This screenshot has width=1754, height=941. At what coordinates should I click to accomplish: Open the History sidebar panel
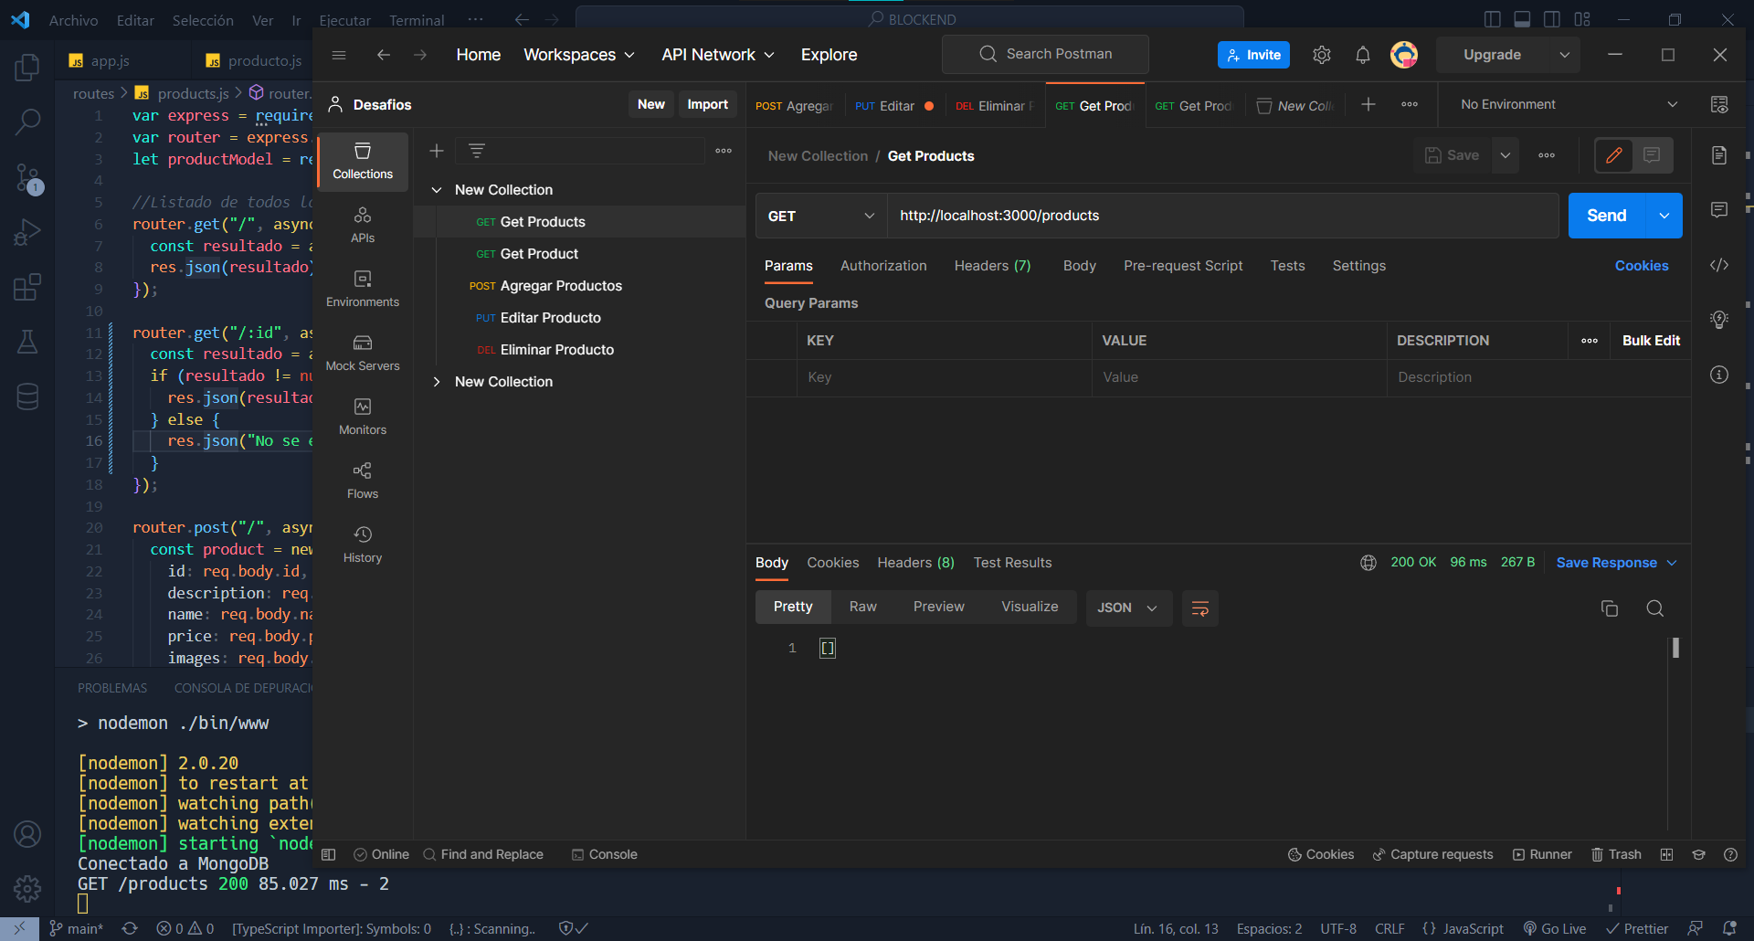363,544
